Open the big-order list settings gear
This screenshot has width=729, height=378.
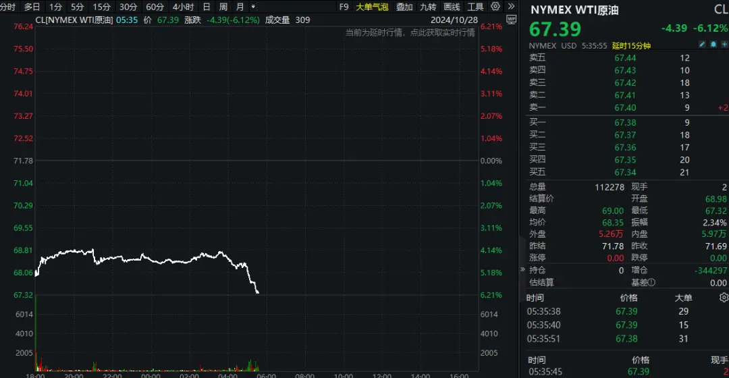pos(724,298)
